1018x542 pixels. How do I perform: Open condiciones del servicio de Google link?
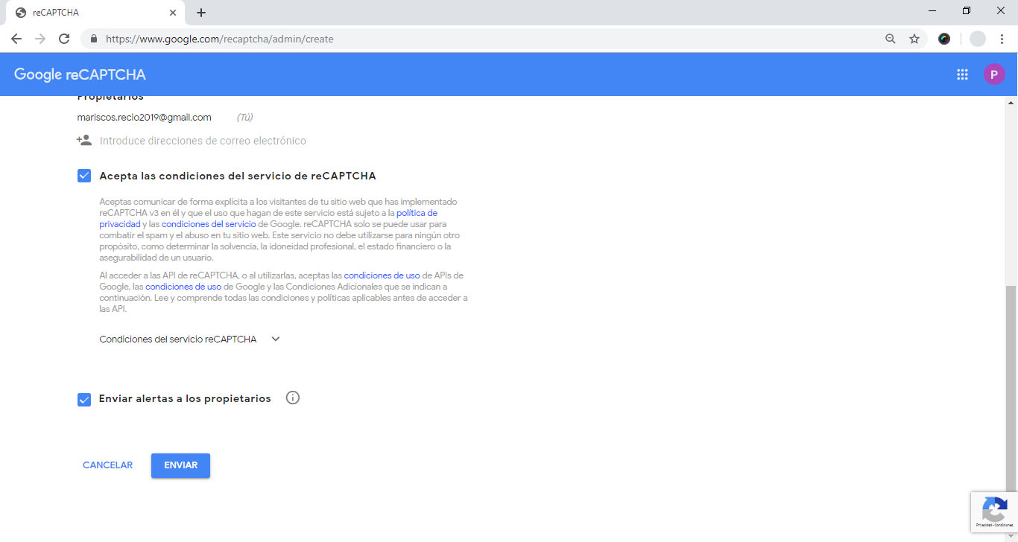[x=209, y=223]
